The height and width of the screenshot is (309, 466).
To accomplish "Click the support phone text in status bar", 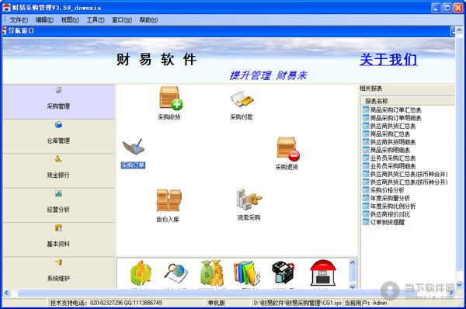I will tap(106, 303).
